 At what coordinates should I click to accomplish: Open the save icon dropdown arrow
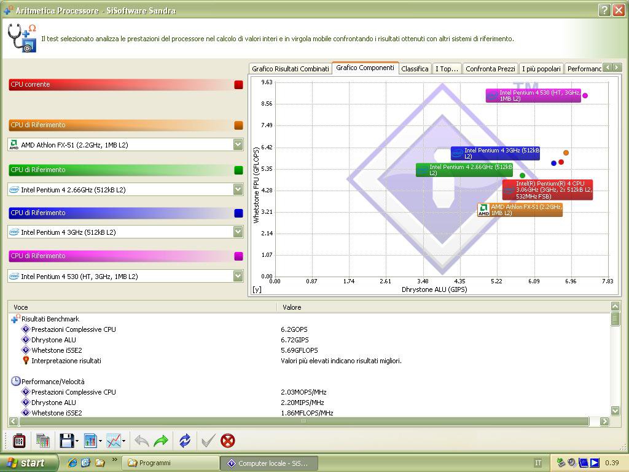click(x=77, y=441)
